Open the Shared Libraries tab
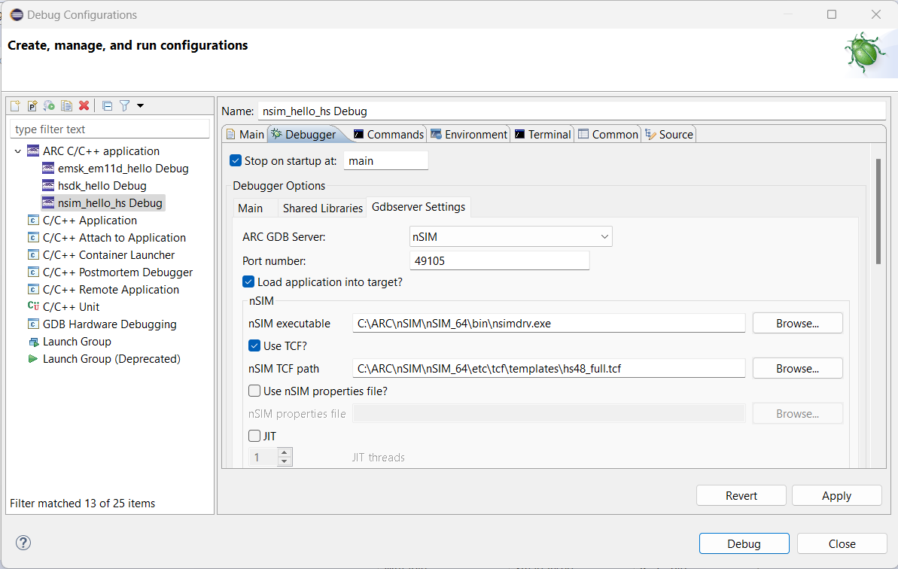This screenshot has height=569, width=898. (x=322, y=208)
